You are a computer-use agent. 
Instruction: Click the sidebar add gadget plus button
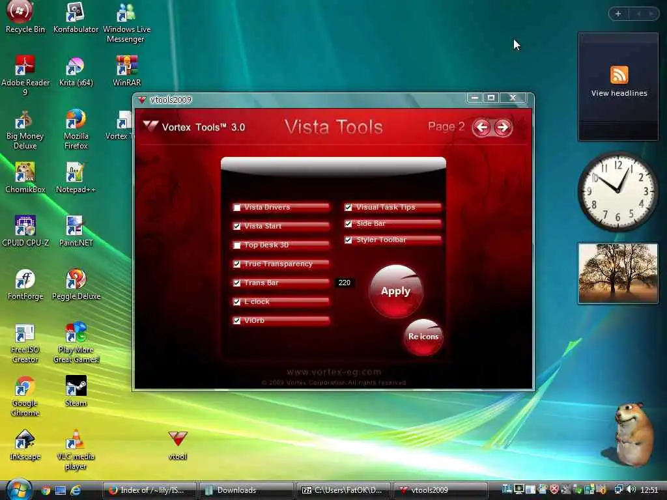(618, 14)
